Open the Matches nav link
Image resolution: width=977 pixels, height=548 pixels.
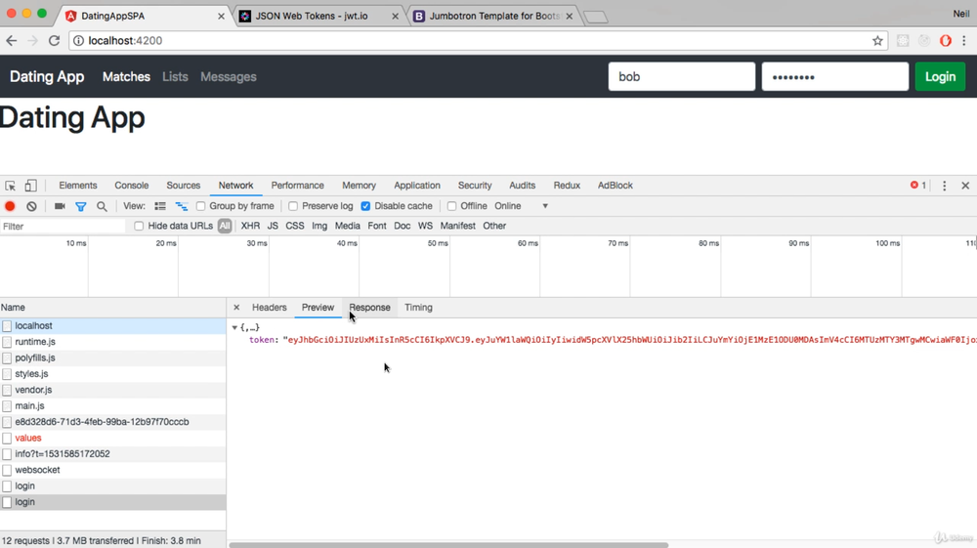point(126,76)
